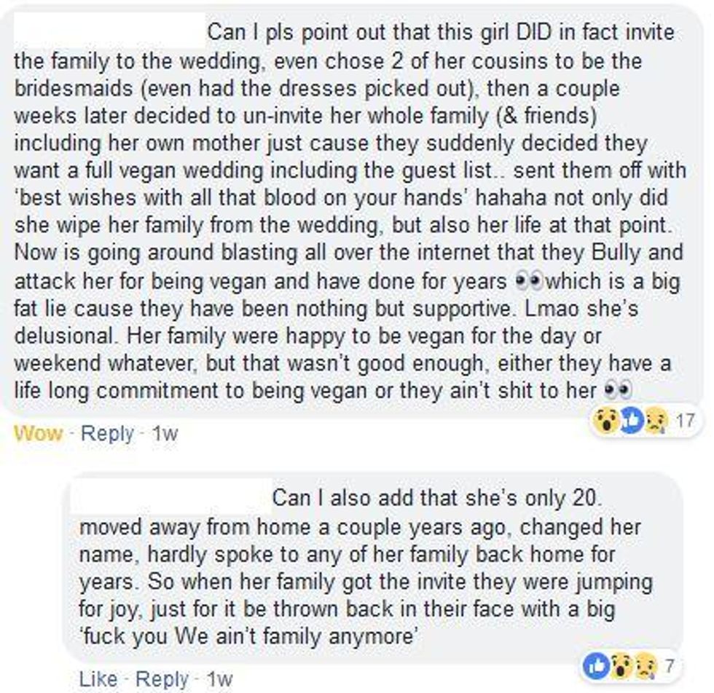Viewport: 714px width, 693px height.
Task: Click the blue thumbs-up icon on the reply comment
Action: point(597,665)
